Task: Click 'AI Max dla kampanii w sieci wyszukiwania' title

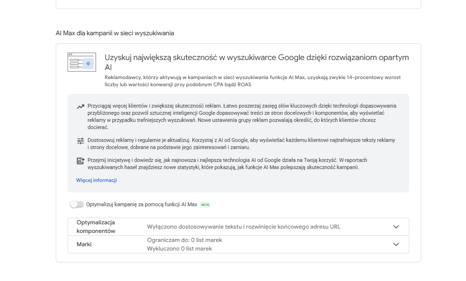Action: point(115,33)
